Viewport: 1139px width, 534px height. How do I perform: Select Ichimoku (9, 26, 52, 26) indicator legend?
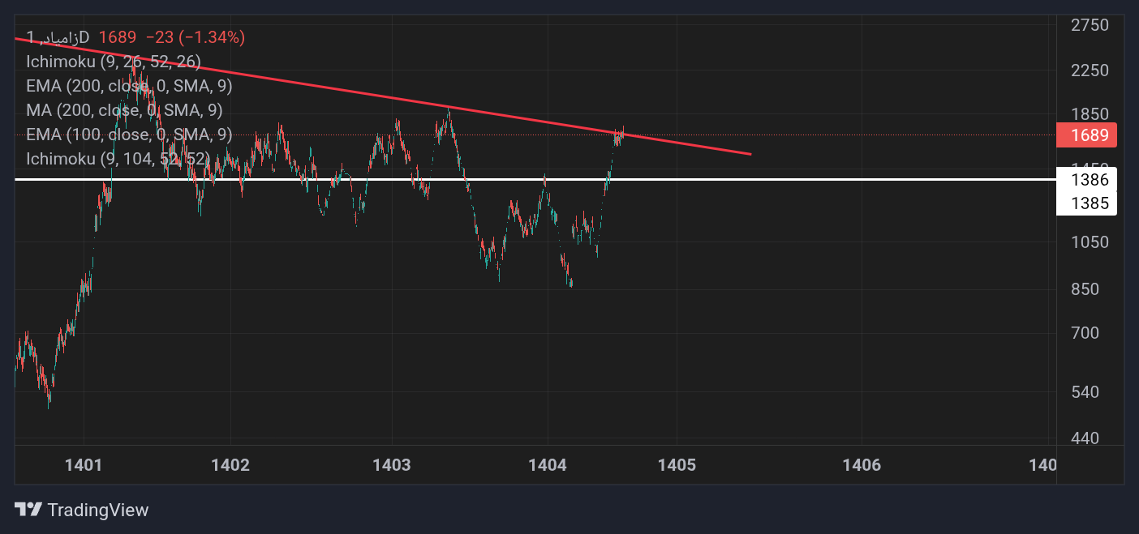click(x=114, y=62)
